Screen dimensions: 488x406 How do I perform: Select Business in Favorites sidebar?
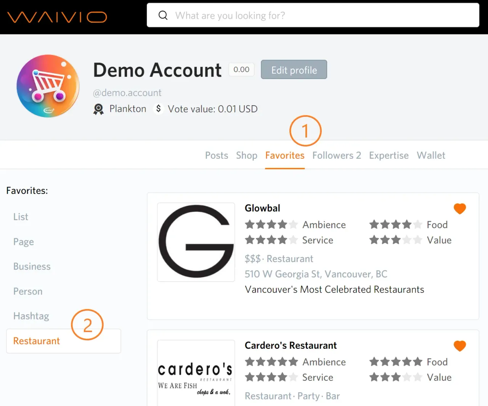[x=32, y=266]
